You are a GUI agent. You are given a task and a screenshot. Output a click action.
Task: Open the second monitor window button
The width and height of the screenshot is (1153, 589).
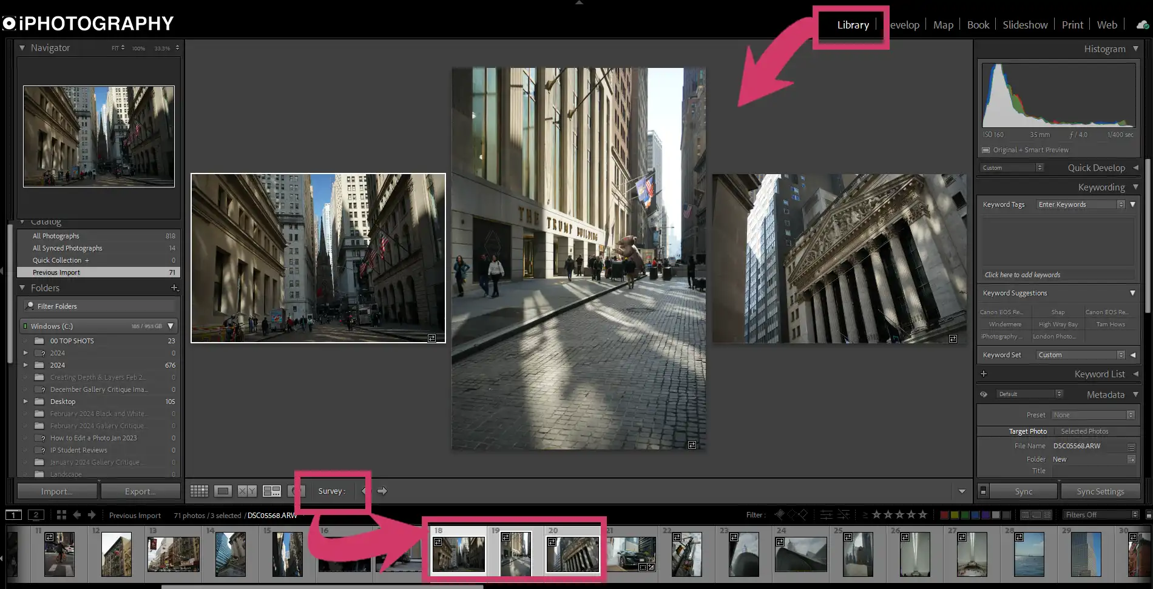click(36, 515)
